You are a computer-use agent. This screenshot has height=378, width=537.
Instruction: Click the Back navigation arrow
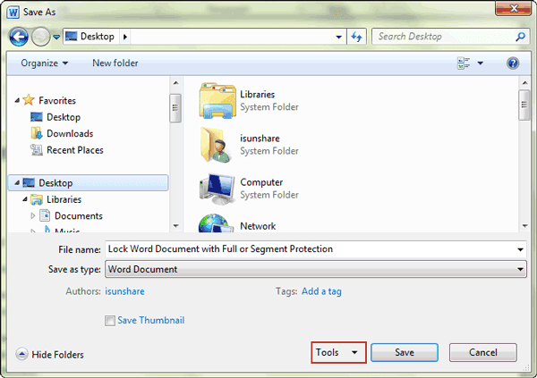coord(19,37)
